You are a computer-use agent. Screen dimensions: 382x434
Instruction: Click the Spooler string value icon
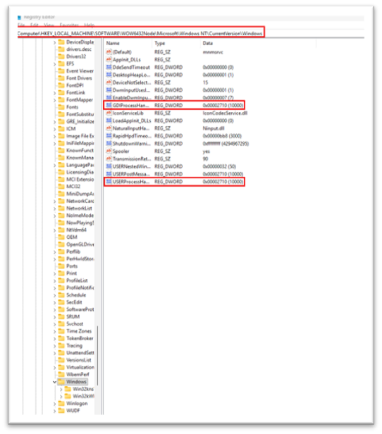click(109, 151)
